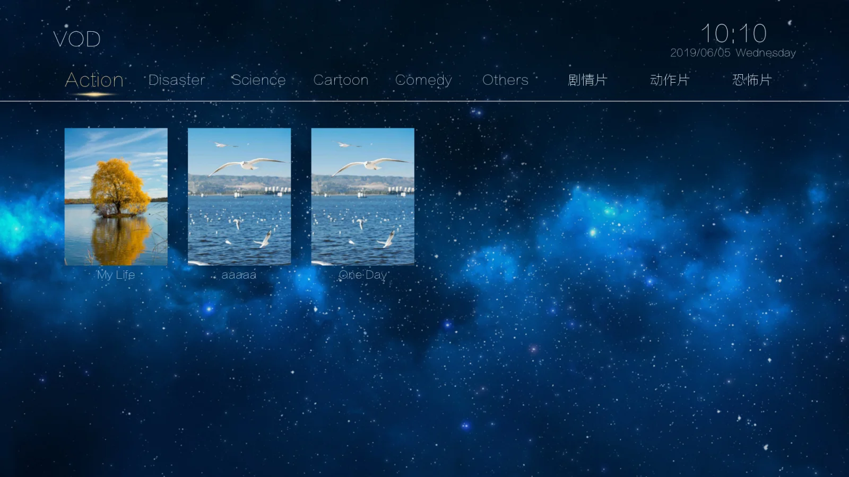Click the gold highlight under Action
This screenshot has width=849, height=477.
(x=94, y=94)
